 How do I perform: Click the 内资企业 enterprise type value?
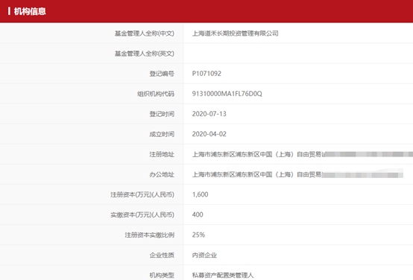click(204, 255)
